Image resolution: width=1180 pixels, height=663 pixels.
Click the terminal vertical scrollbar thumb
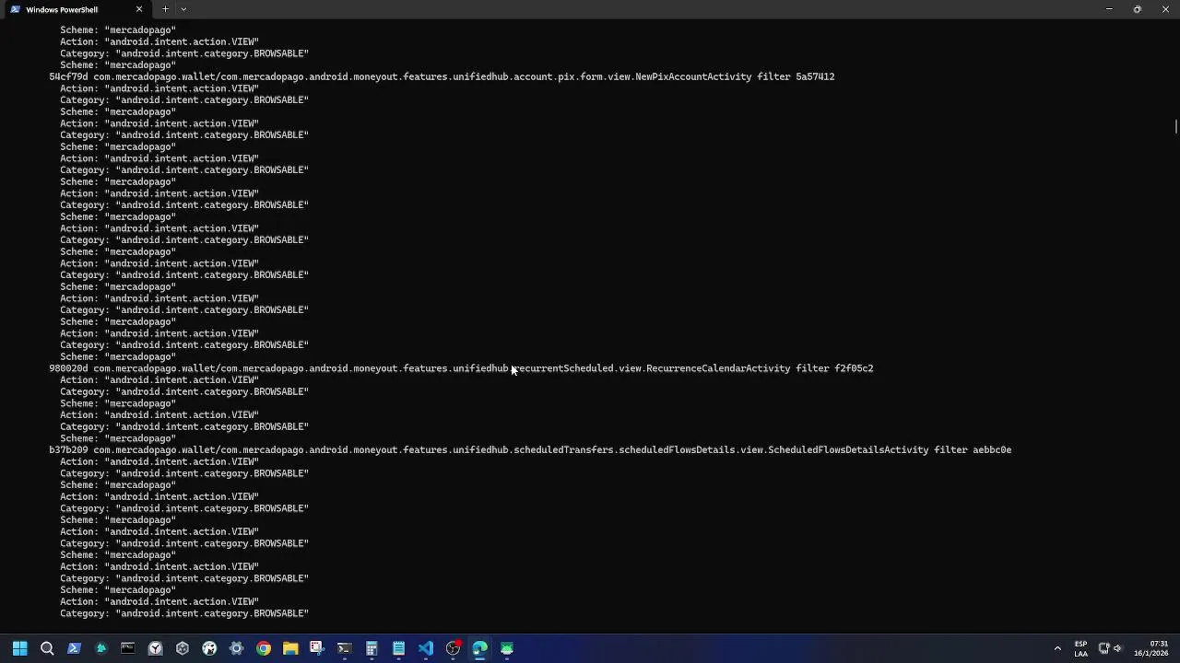coord(1176,126)
